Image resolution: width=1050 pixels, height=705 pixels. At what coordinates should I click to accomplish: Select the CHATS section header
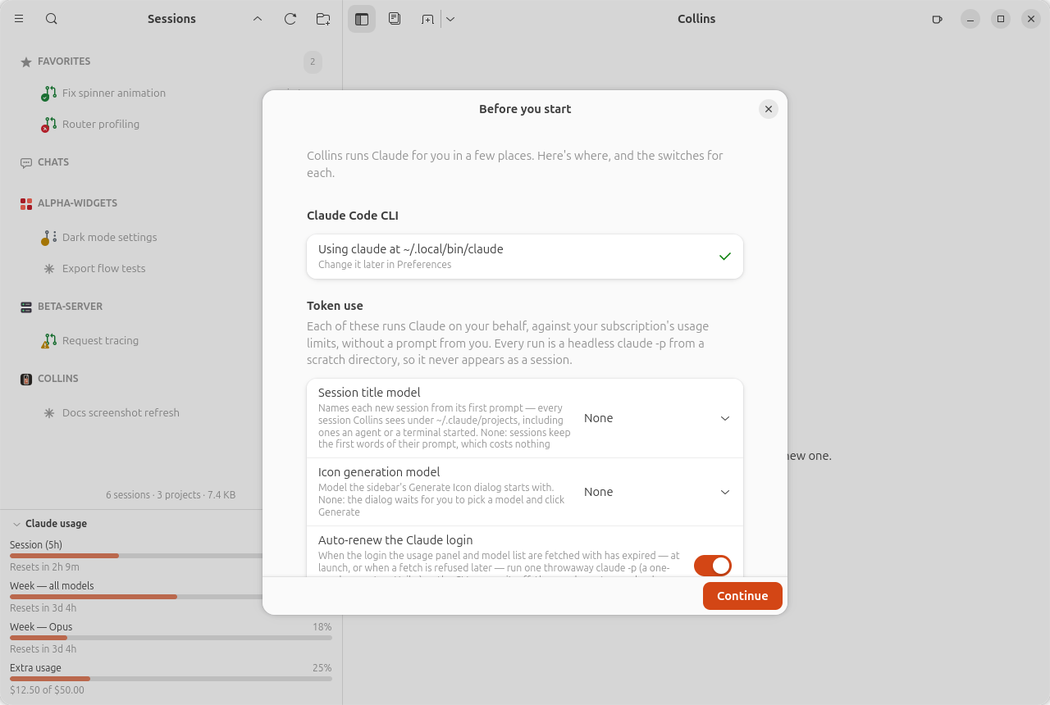53,162
